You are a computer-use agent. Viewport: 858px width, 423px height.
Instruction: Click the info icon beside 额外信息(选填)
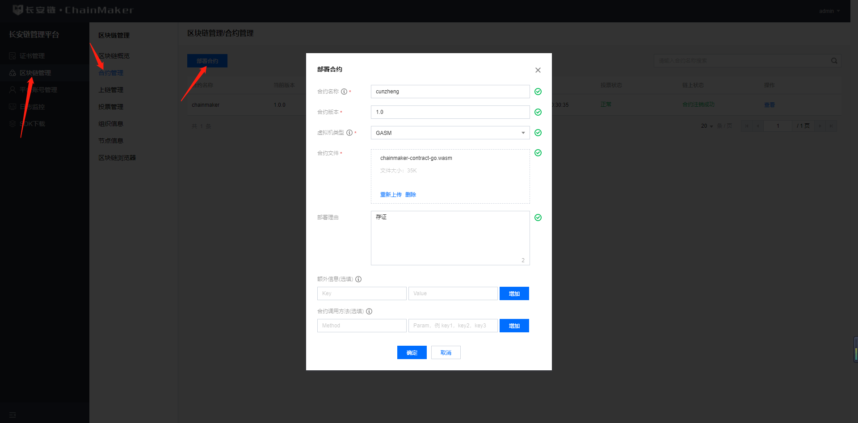(x=358, y=279)
